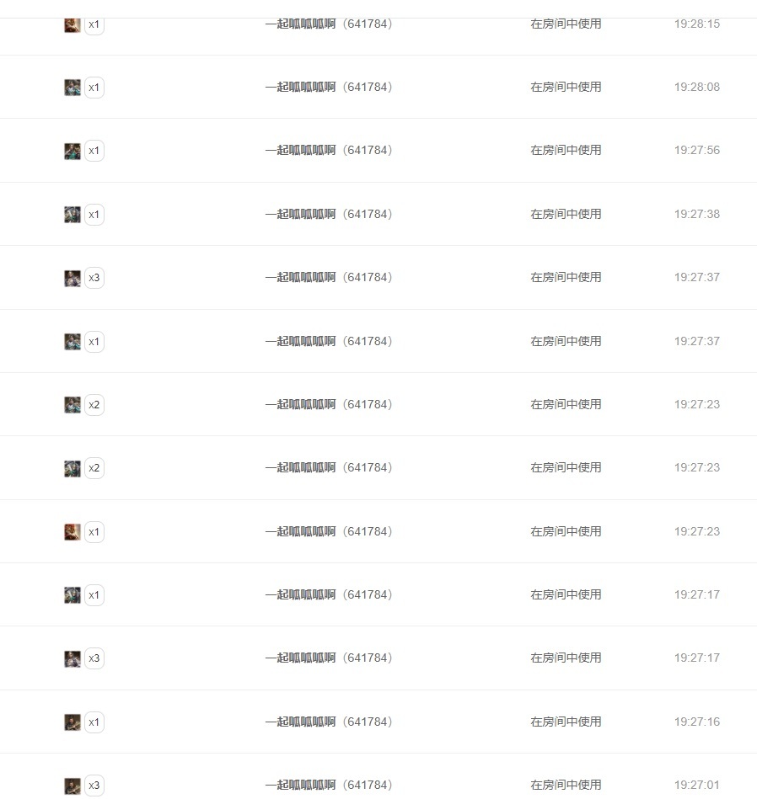
Task: Click the room name link in the 19:28:08 row
Action: [329, 87]
